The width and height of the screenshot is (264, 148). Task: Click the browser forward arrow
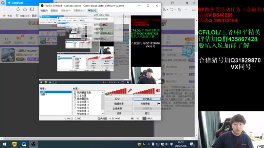click(11, 9)
